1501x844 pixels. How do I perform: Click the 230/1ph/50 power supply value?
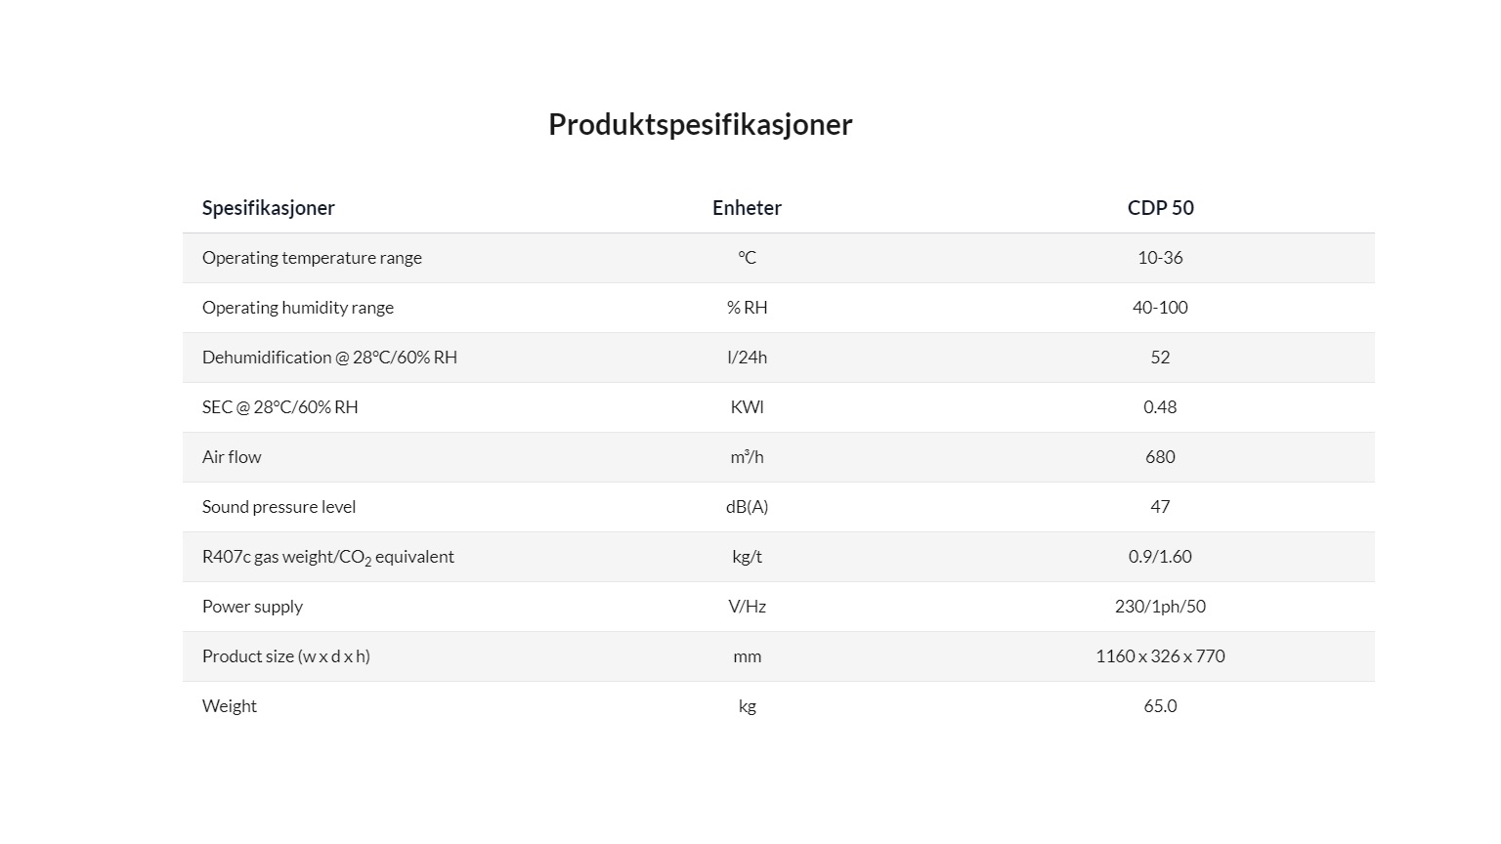pyautogui.click(x=1160, y=607)
